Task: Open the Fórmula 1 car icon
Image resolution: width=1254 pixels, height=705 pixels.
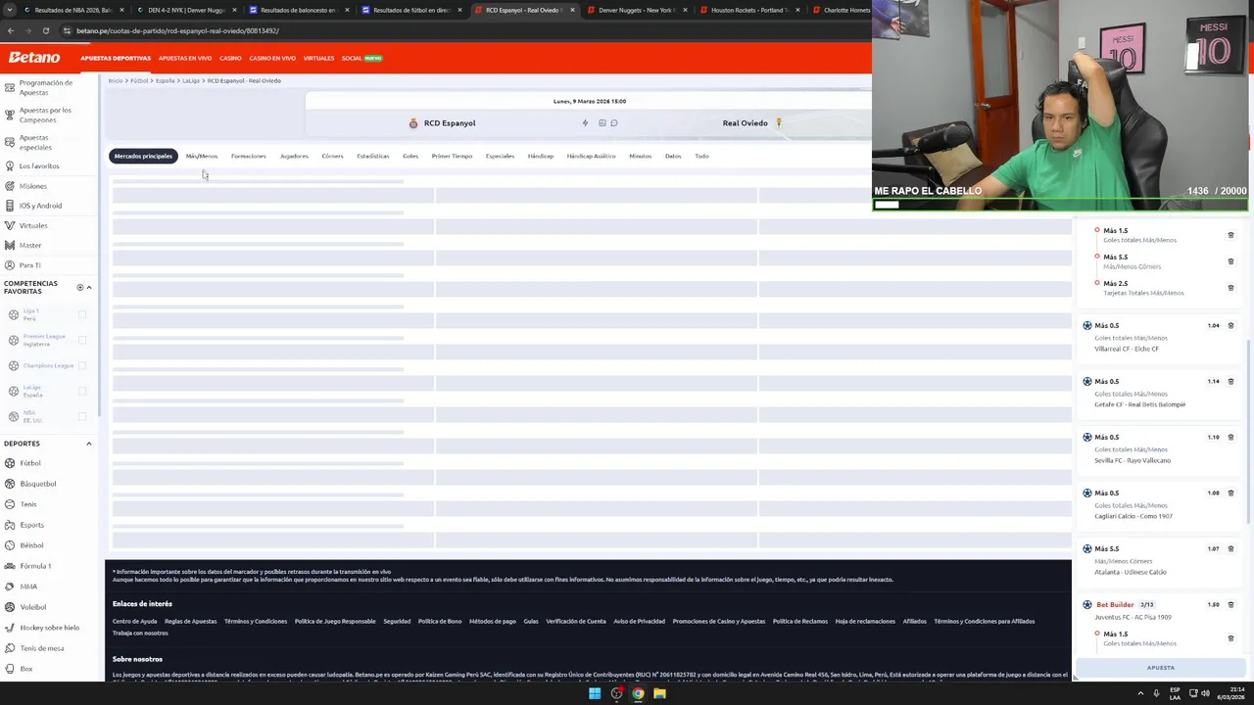Action: pyautogui.click(x=11, y=566)
